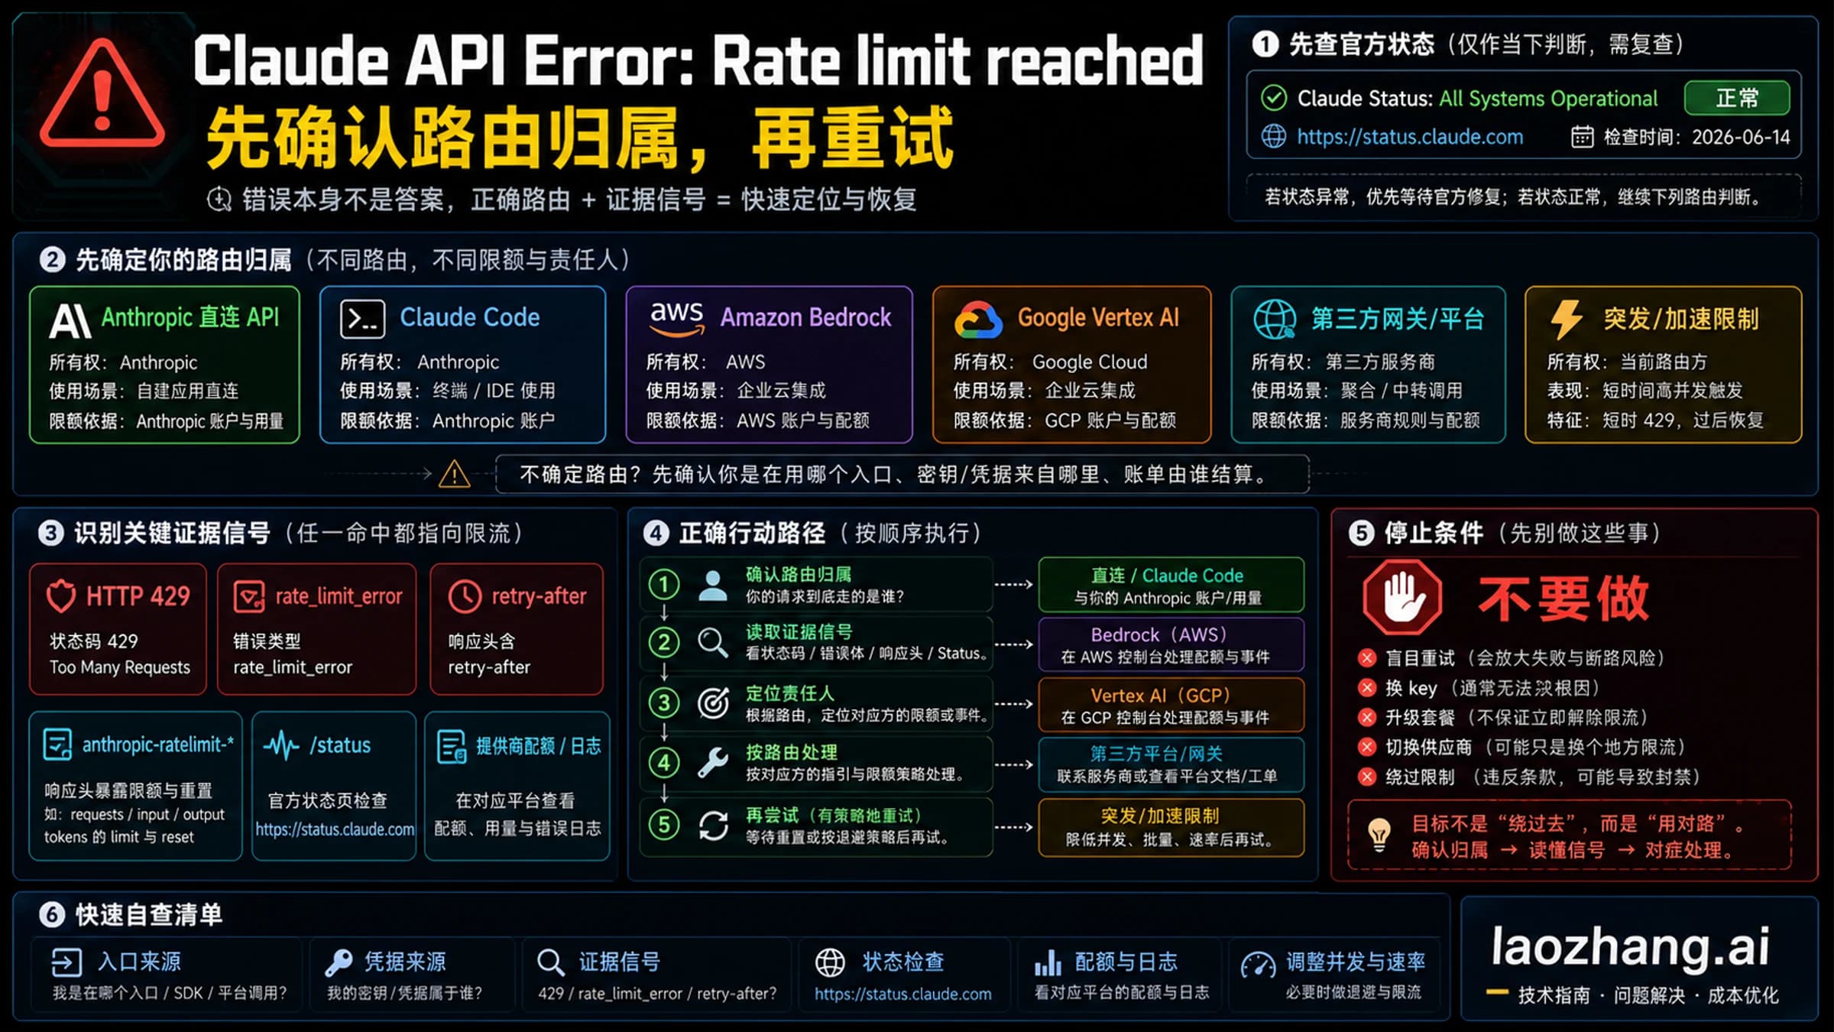
Task: Click the terminal icon in Claude Code card
Action: 362,319
